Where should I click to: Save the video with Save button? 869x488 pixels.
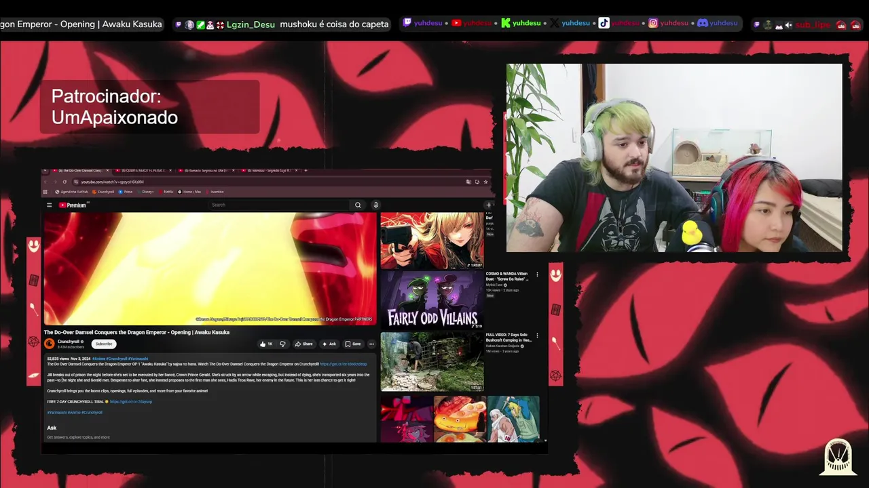tap(353, 344)
